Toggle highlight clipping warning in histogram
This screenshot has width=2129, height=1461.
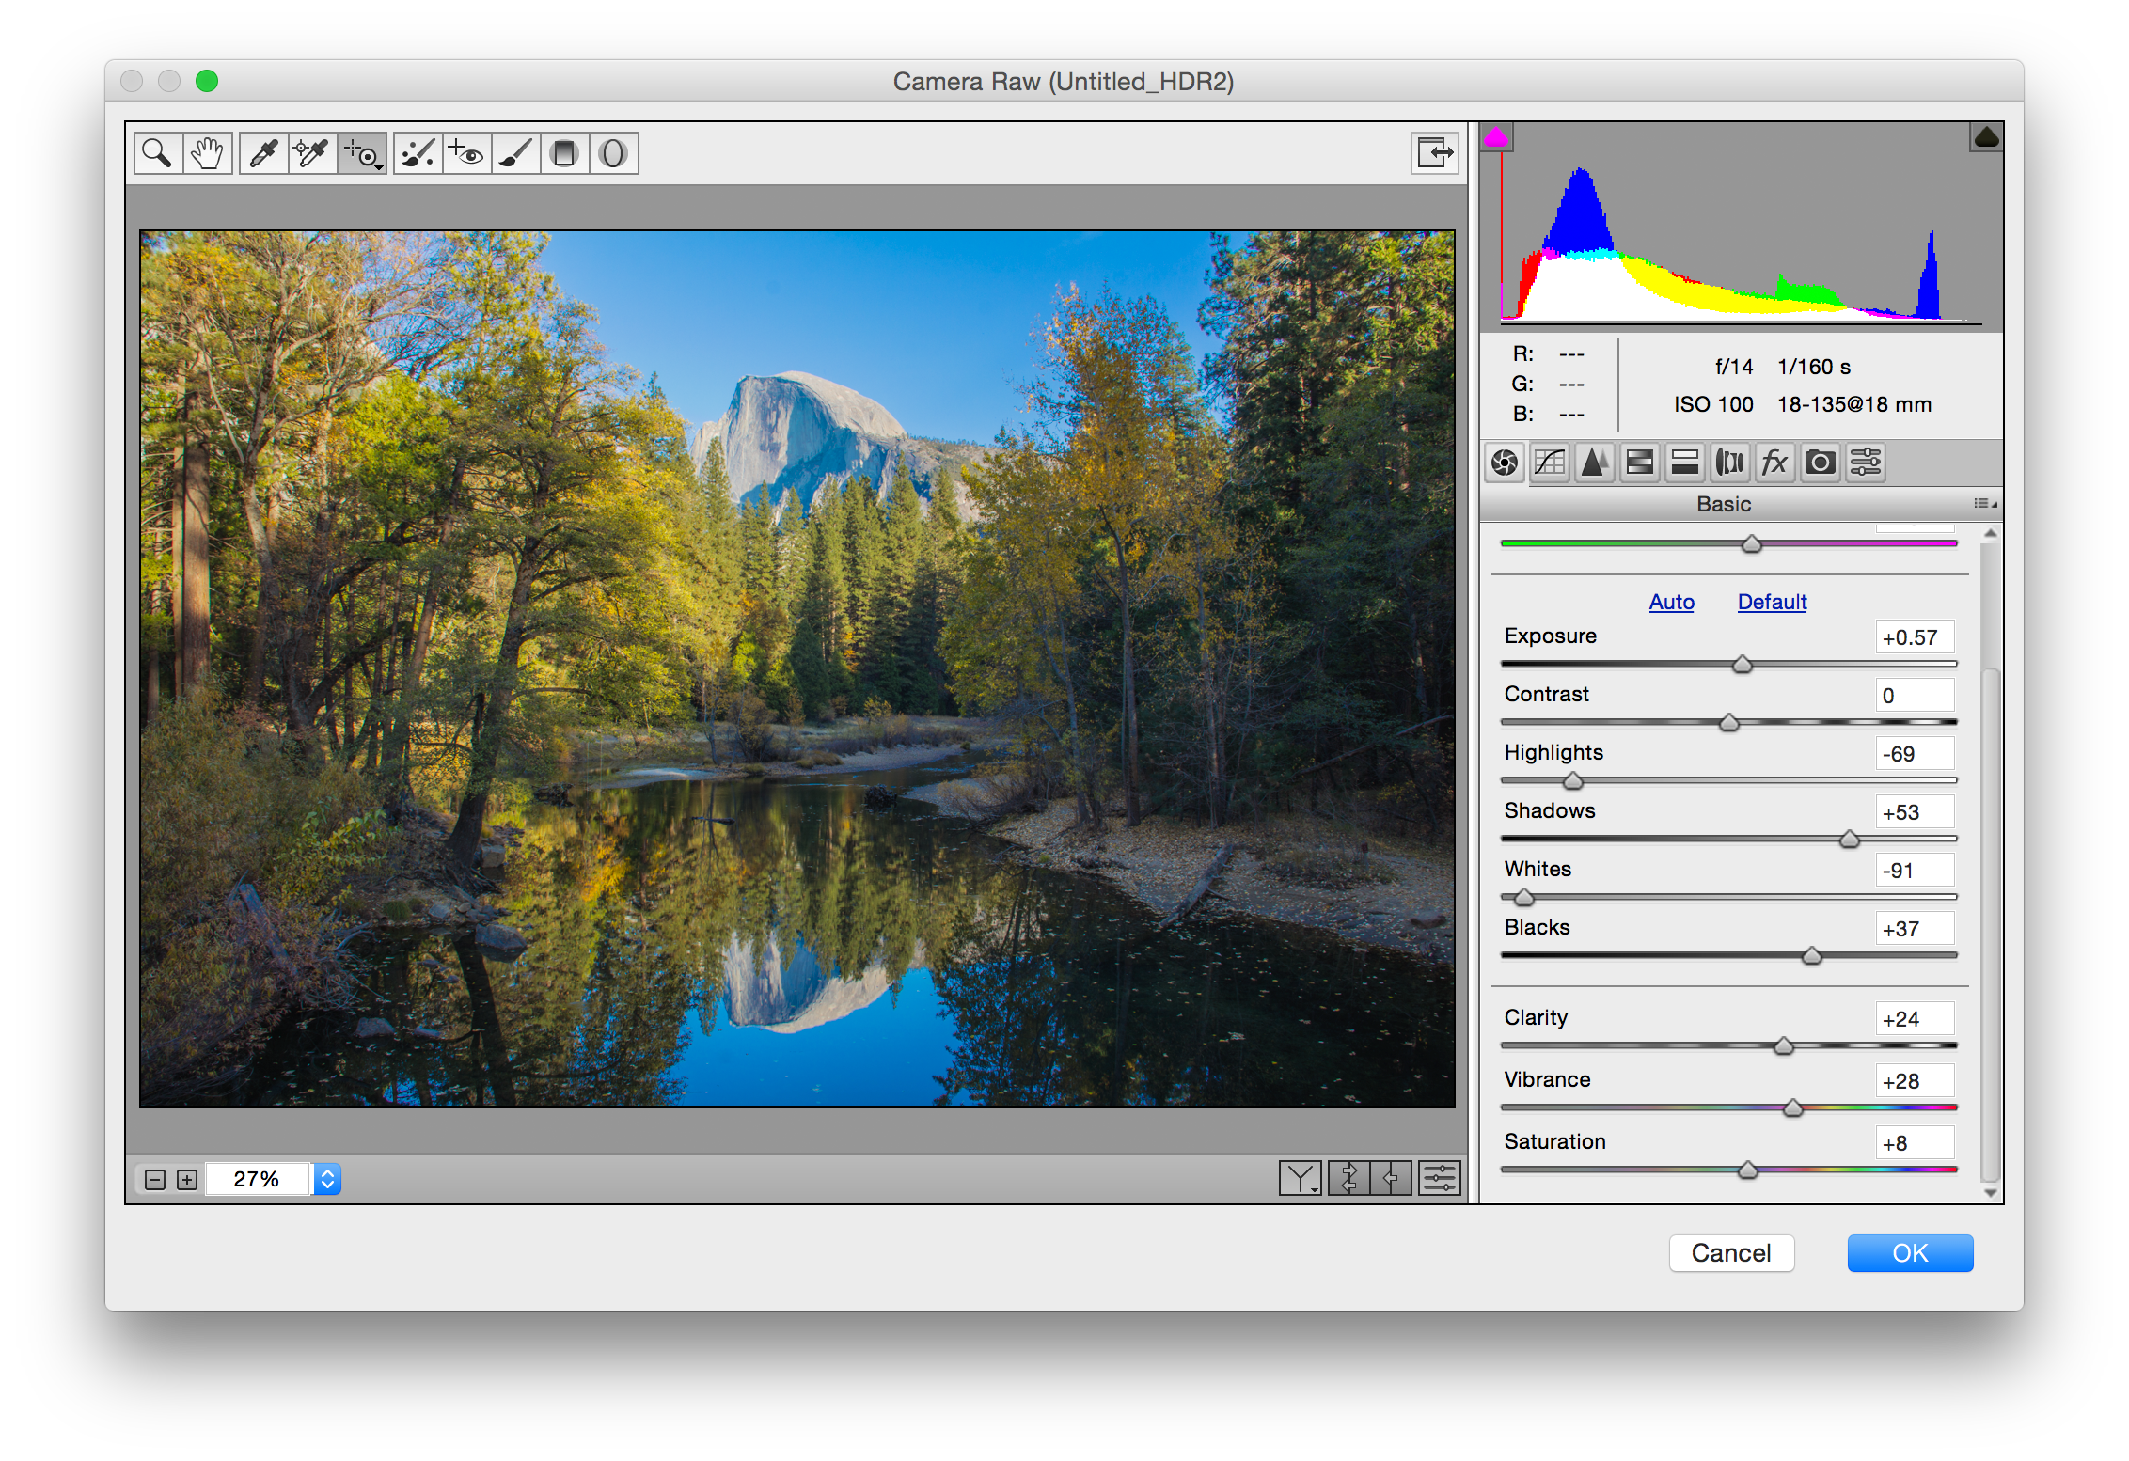(1986, 138)
